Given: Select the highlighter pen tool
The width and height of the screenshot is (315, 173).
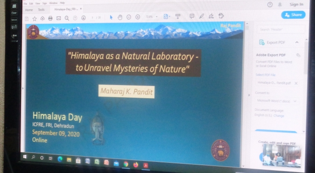Looking at the screenshot, I should point(202,16).
